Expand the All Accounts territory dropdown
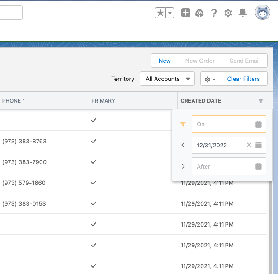Viewport: 278px width, 274px height. pos(167,79)
